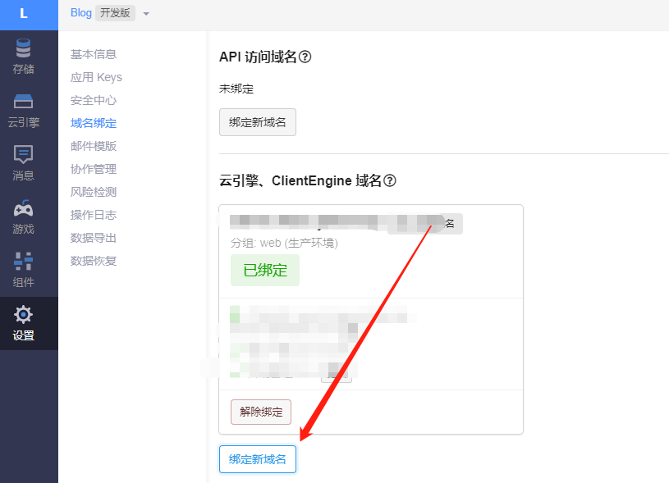
Task: Open the 云引擎 cloud engine section
Action: click(x=24, y=111)
